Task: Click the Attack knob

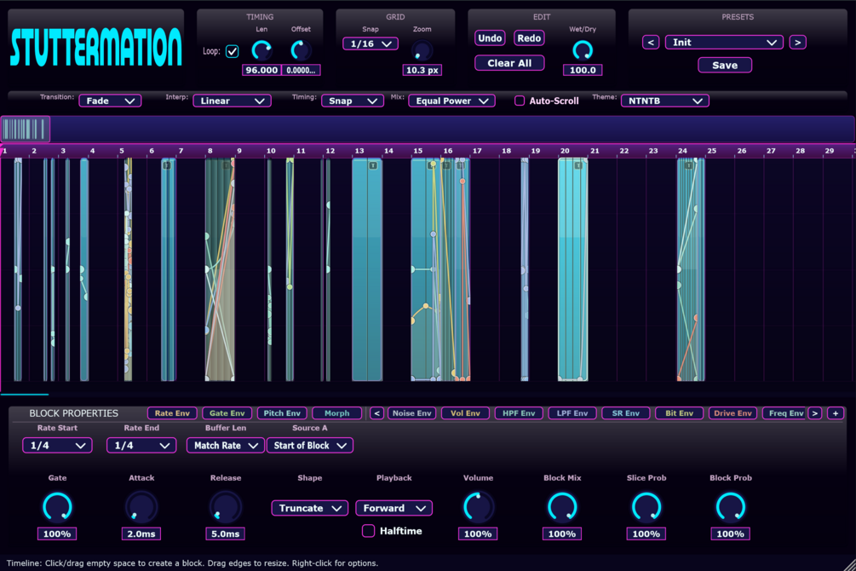Action: tap(141, 506)
